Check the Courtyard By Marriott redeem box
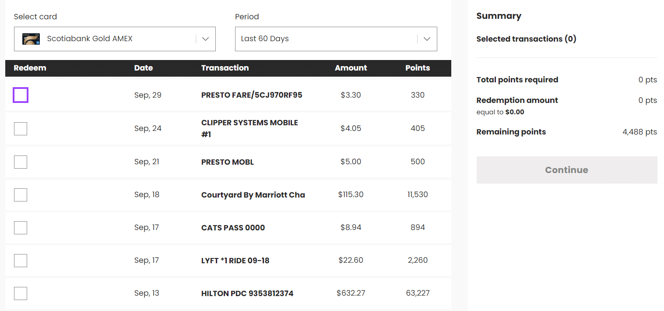Viewport: 664px width, 311px height. point(21,195)
